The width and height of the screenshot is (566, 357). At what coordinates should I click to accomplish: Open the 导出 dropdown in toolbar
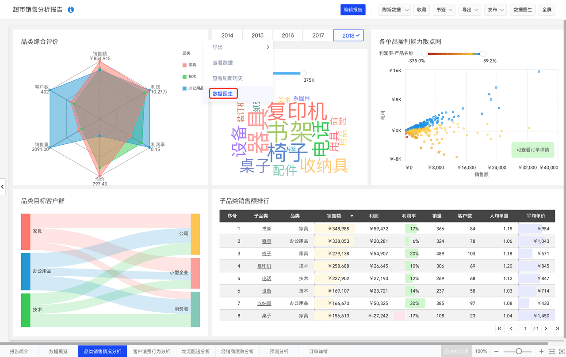[x=470, y=10]
